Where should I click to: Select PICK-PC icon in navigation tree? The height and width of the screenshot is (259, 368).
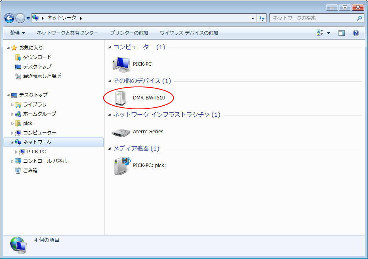[22, 152]
